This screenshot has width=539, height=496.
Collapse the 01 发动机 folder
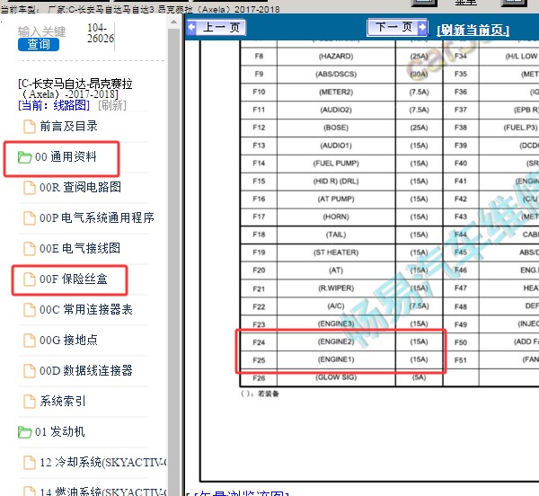click(59, 431)
